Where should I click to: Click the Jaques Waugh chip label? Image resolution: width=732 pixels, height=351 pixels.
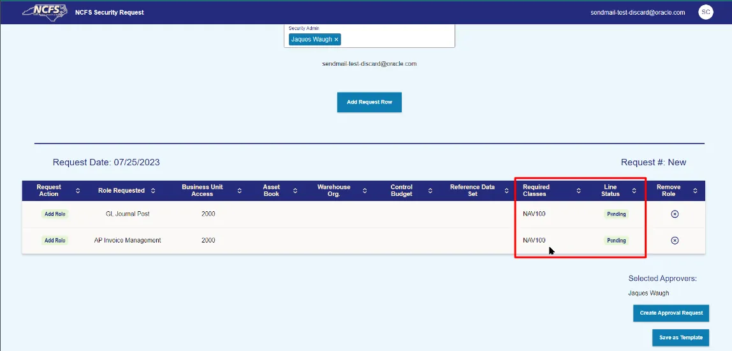[311, 40]
